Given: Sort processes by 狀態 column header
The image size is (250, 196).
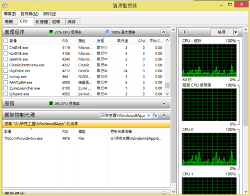Looking at the screenshot, I should (x=104, y=41).
